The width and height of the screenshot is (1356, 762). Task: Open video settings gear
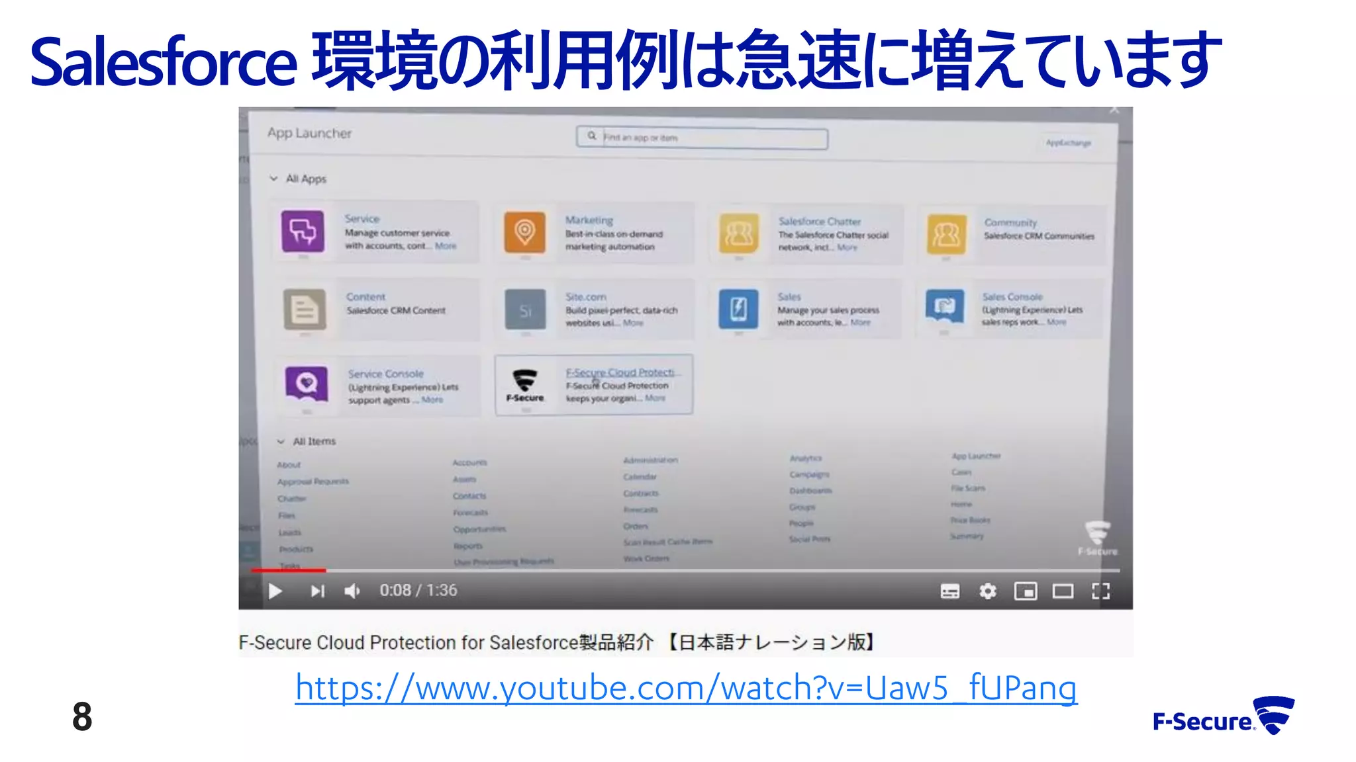click(988, 591)
